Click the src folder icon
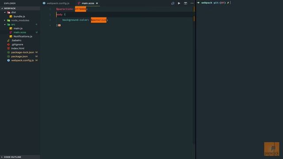 click(8, 24)
